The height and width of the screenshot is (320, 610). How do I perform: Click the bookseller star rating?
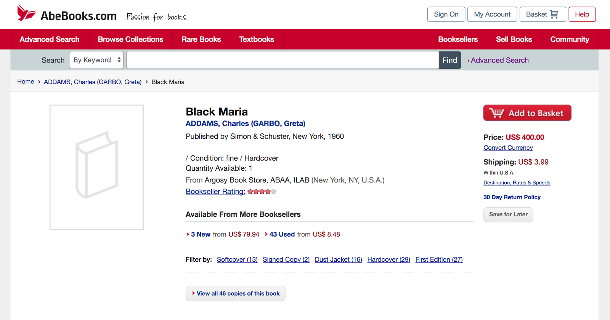262,192
